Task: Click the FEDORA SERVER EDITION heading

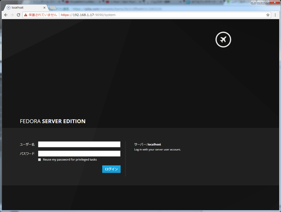Action: click(53, 121)
